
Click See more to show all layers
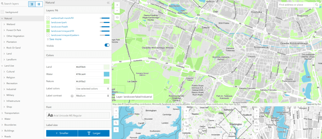pos(54,39)
